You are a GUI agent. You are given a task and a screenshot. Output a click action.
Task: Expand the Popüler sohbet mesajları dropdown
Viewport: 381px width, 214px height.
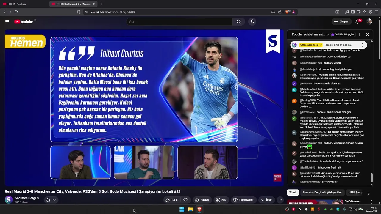pyautogui.click(x=310, y=34)
